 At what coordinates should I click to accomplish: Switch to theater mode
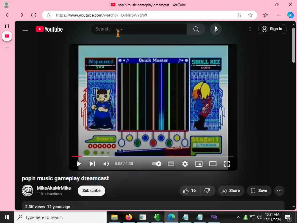click(x=213, y=164)
